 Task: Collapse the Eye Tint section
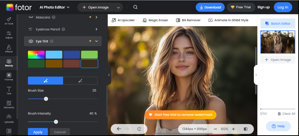[x=97, y=41]
